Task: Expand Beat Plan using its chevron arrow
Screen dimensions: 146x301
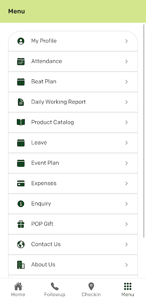Action: [126, 82]
